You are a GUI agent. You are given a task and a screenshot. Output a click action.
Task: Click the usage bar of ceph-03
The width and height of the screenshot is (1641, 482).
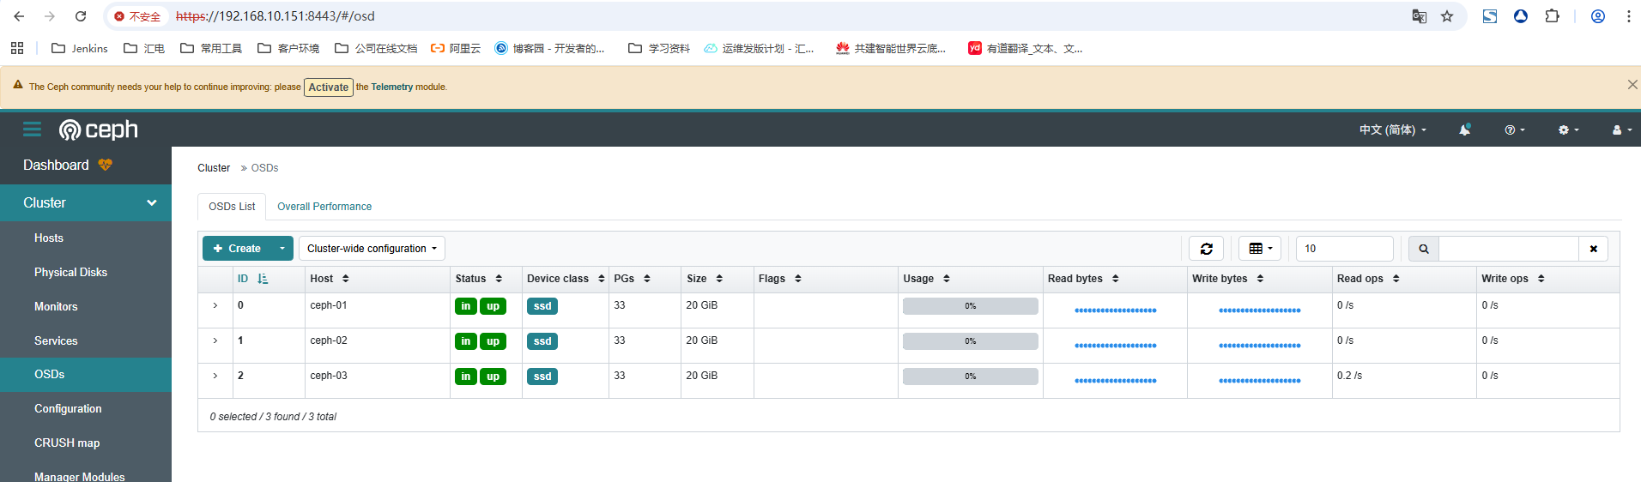971,377
